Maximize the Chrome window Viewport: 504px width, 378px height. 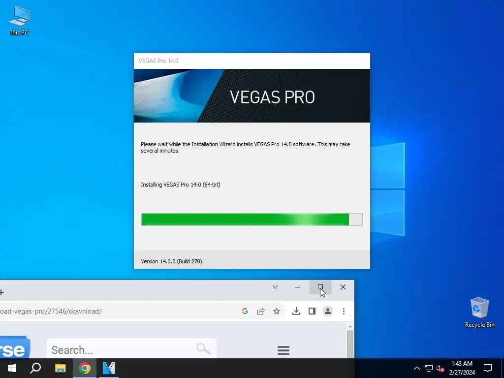pos(320,287)
